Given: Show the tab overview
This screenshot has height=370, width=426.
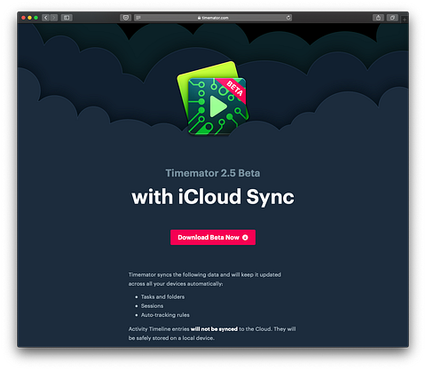Looking at the screenshot, I should (392, 18).
